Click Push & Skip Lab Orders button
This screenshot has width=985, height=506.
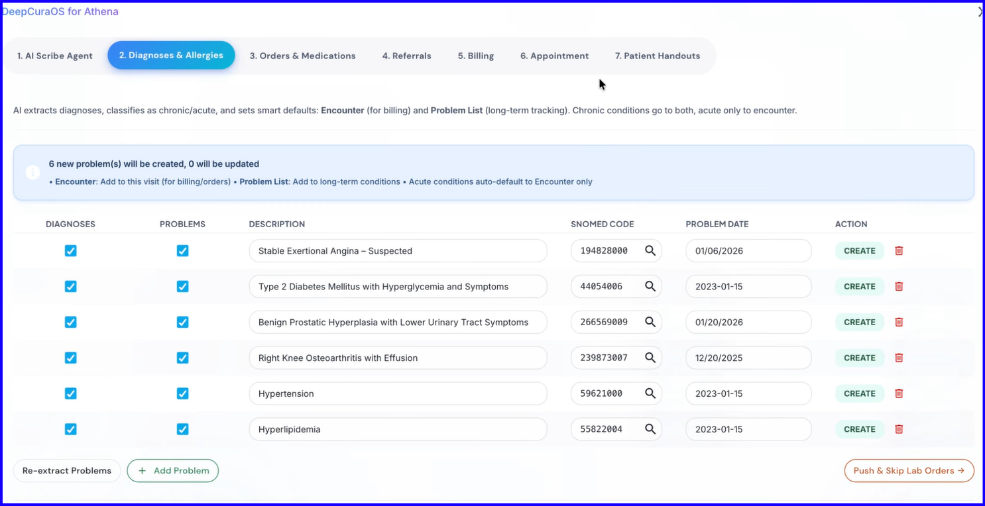click(909, 471)
